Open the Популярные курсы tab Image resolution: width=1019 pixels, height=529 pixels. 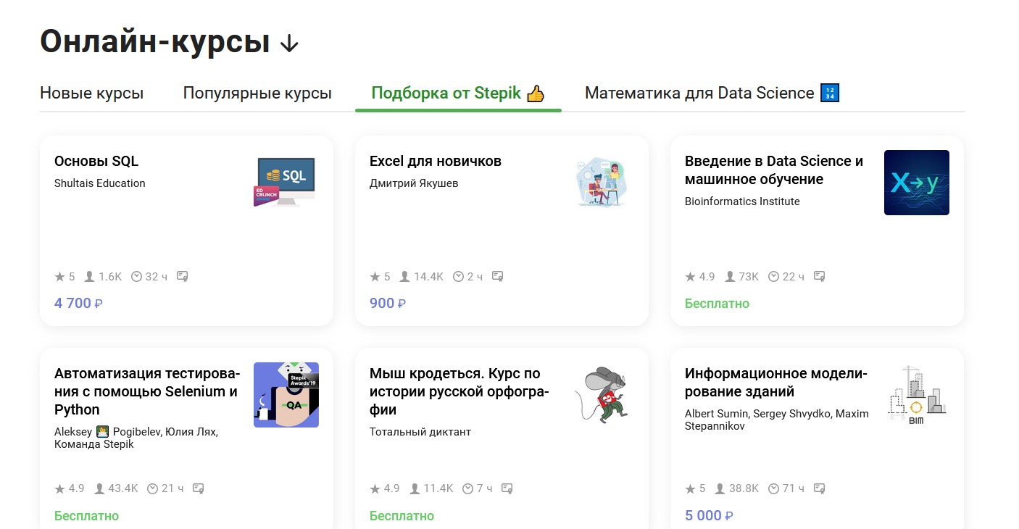coord(257,93)
